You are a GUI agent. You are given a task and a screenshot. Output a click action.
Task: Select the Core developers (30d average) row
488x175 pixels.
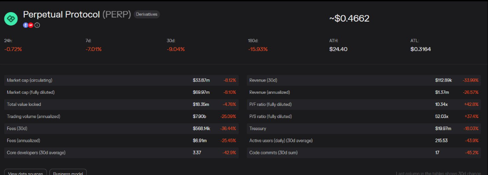click(121, 153)
